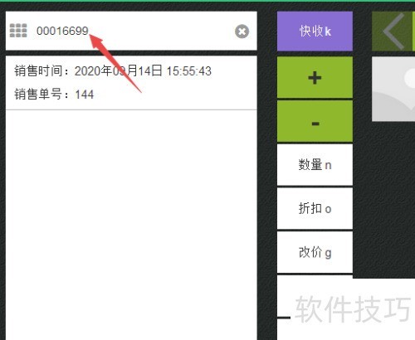Open the 折扣 o discount option

click(x=315, y=208)
